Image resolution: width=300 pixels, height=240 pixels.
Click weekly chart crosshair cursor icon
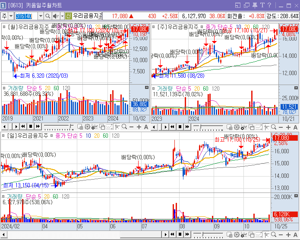click(266, 127)
